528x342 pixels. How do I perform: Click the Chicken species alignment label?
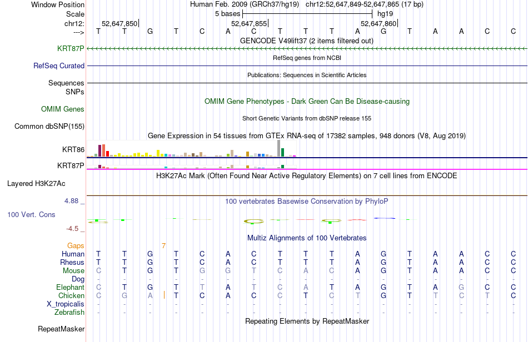tap(71, 295)
